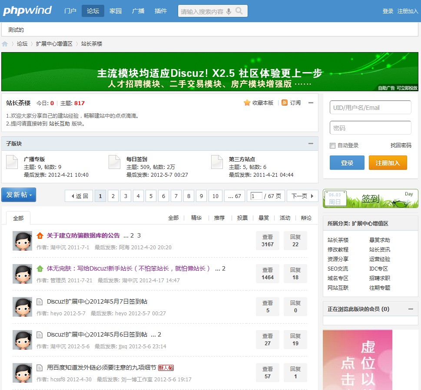This screenshot has width=421, height=390.
Task: Click the star icon beside 收藏本版
Action: (x=247, y=103)
